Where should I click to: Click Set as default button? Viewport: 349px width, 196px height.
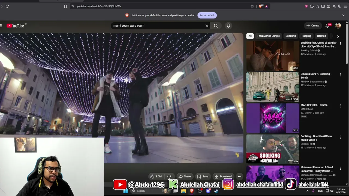207,16
